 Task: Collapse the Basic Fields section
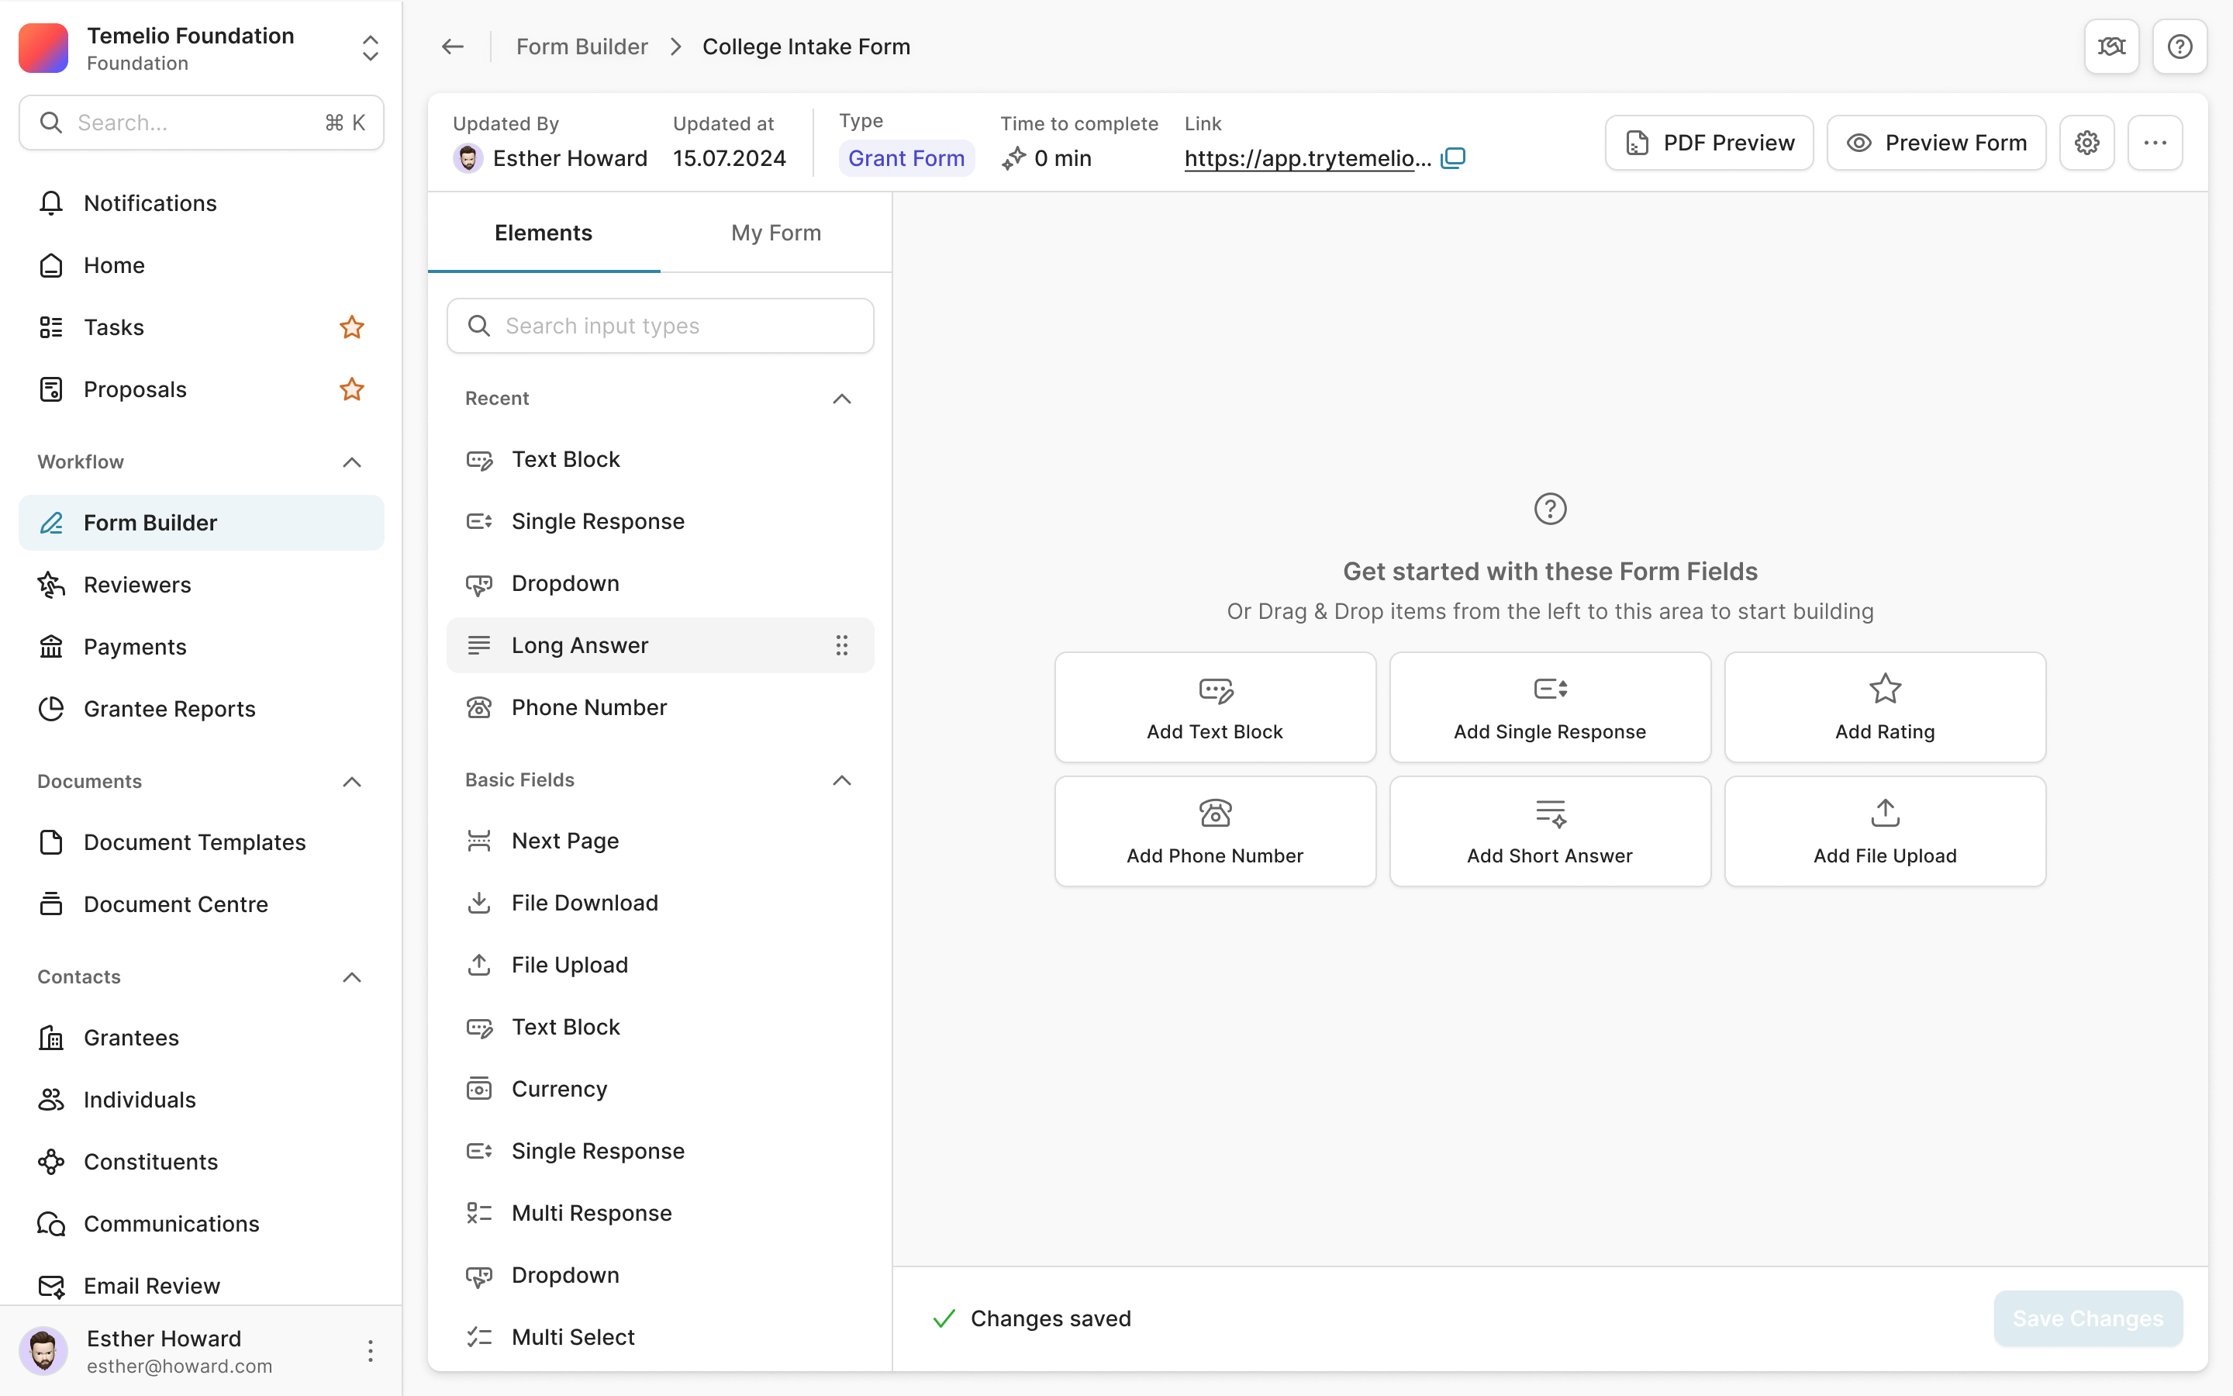pyautogui.click(x=841, y=780)
